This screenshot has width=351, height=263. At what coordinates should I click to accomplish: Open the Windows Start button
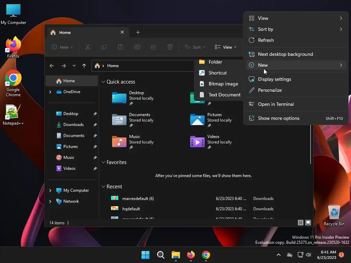[145, 255]
